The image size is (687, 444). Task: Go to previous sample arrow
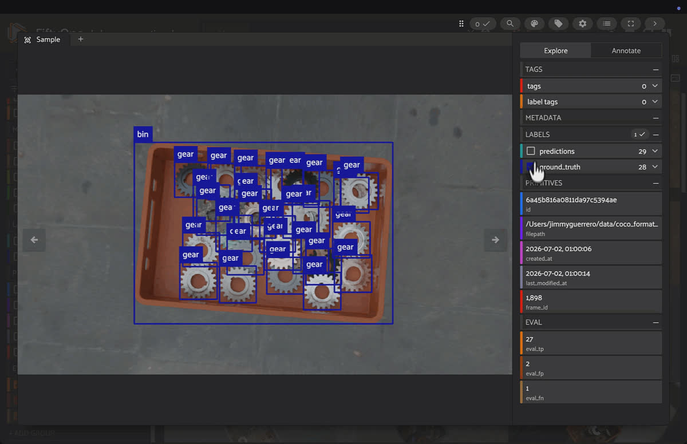click(34, 240)
